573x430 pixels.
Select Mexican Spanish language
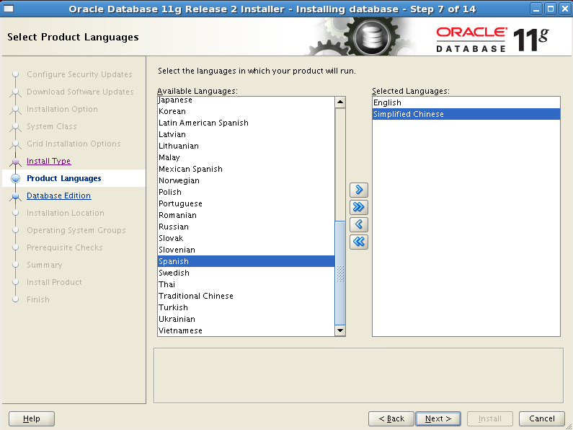[246, 169]
